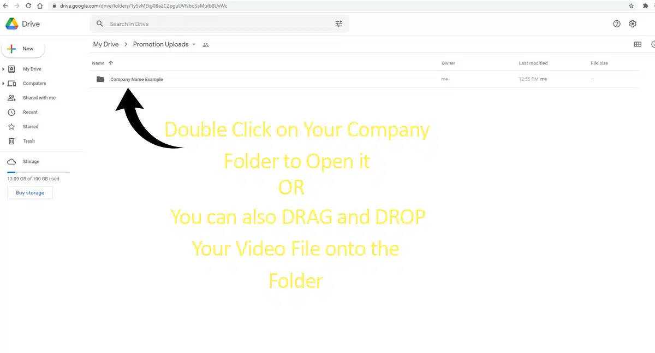The width and height of the screenshot is (655, 353).
Task: Go to the browser home page
Action: [40, 5]
